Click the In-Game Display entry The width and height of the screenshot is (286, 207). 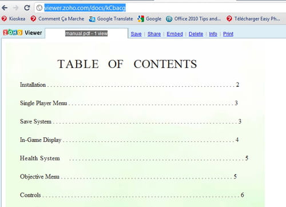click(x=129, y=140)
